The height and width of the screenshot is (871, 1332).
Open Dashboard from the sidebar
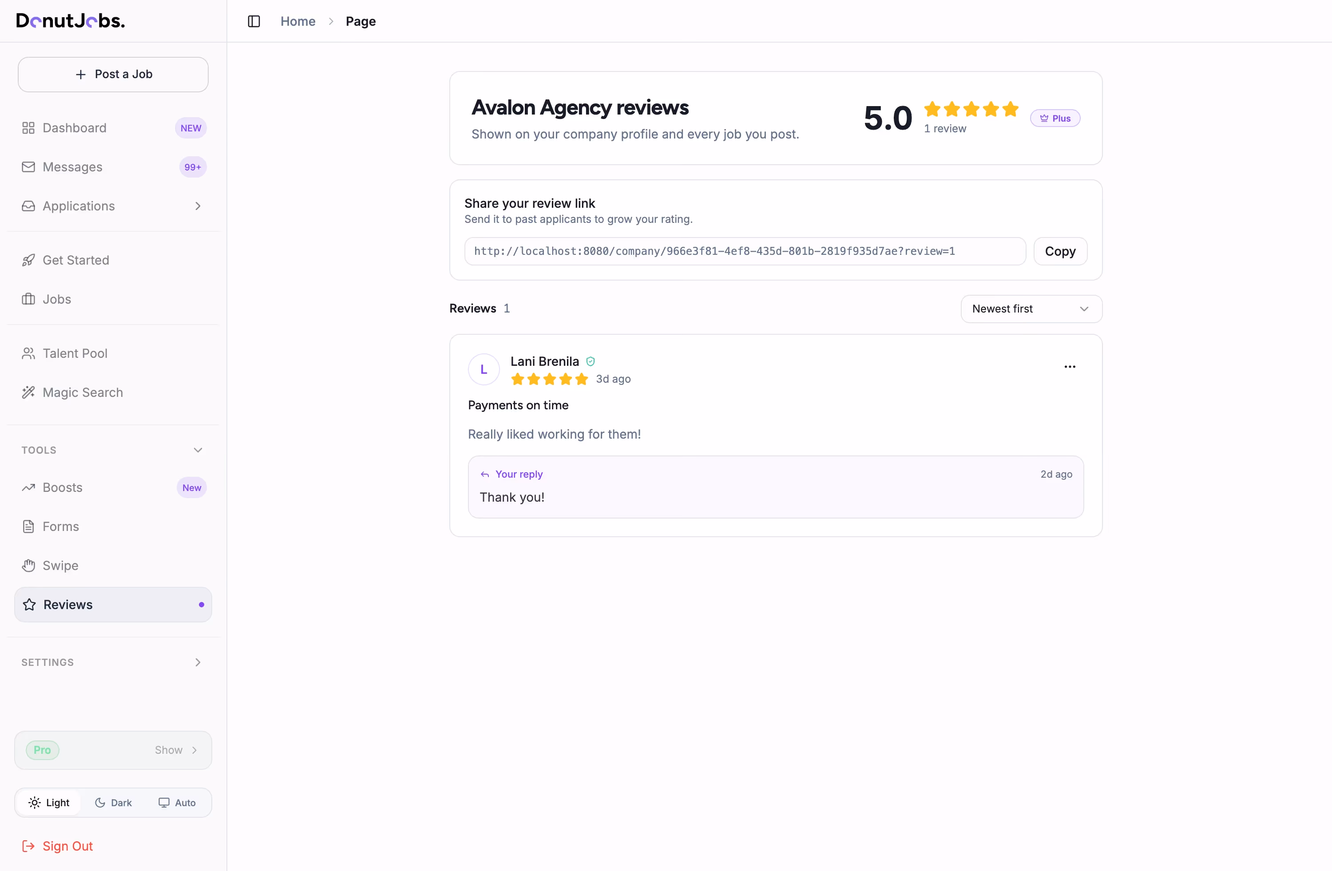(x=113, y=128)
